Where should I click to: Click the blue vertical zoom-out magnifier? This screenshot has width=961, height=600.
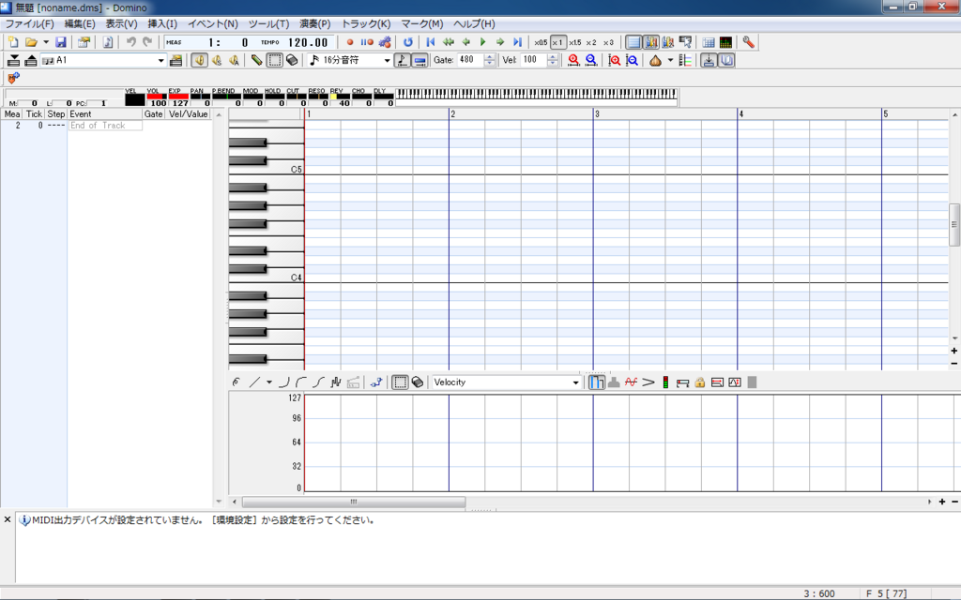pyautogui.click(x=632, y=60)
